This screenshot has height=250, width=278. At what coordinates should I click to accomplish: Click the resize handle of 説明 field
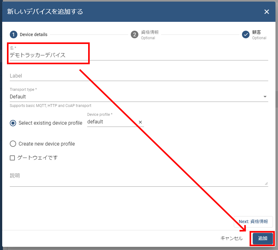(266, 184)
